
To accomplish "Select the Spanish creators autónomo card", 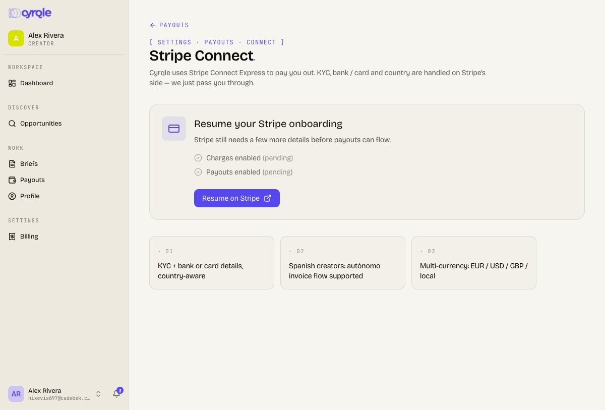I will pyautogui.click(x=343, y=263).
